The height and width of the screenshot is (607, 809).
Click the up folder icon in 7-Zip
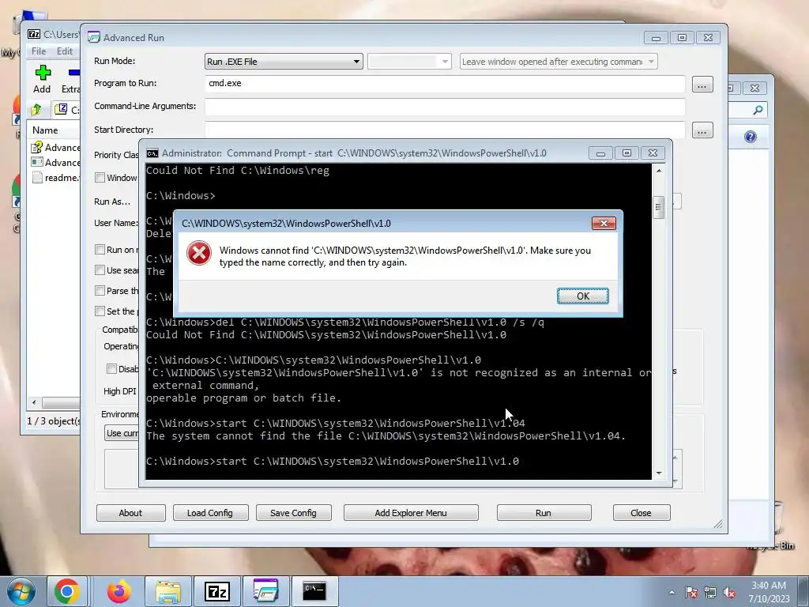[x=36, y=109]
